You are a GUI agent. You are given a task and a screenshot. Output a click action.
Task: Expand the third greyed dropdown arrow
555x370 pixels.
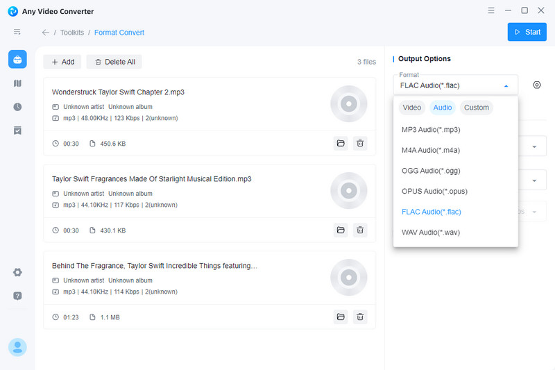534,212
